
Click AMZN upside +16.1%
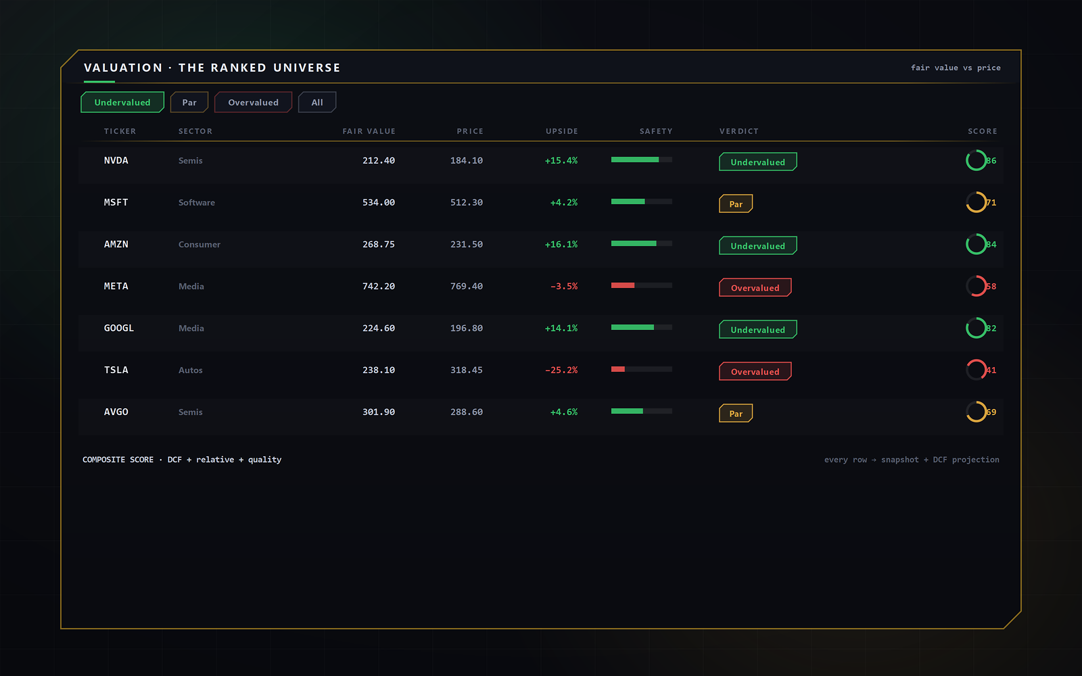pos(561,244)
